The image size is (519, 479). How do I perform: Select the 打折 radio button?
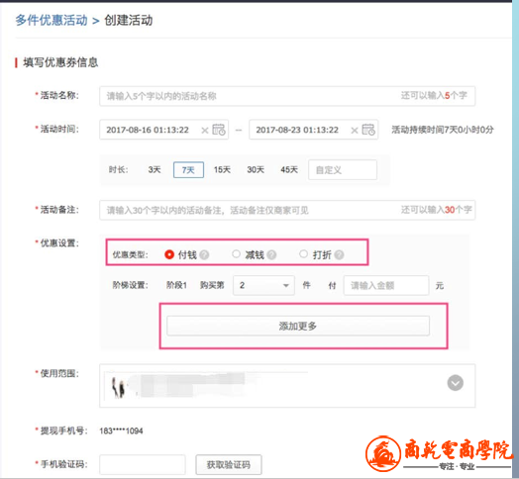(303, 254)
